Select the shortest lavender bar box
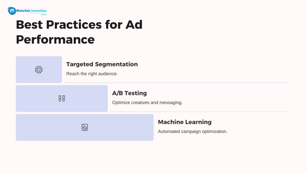This screenshot has width=307, height=173. click(x=39, y=70)
